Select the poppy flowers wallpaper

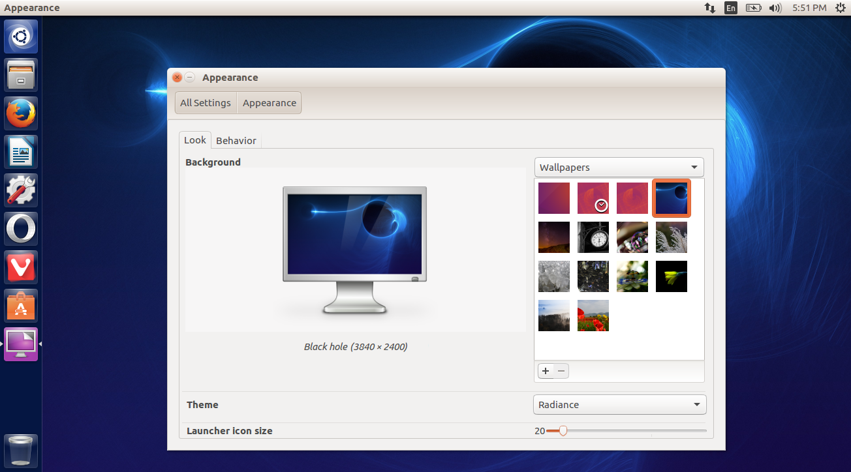593,316
